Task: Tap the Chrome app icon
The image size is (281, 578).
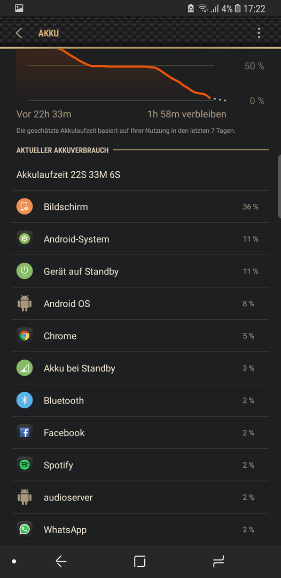Action: [25, 336]
